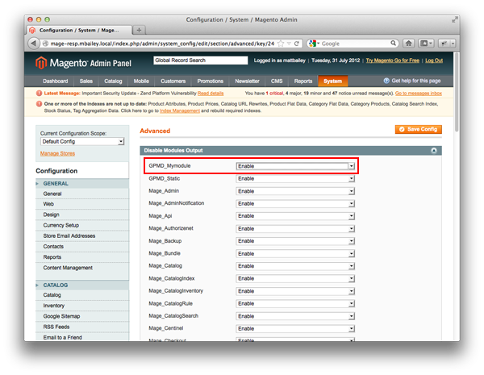Collapse Disable Modules Output section arrow icon
The width and height of the screenshot is (484, 375).
tap(434, 150)
